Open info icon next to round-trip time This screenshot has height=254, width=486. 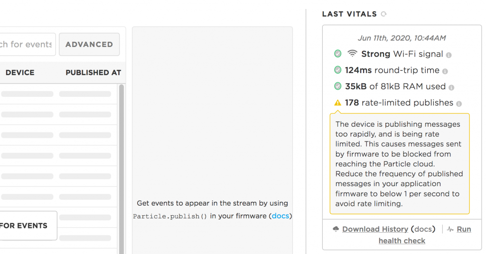coord(445,71)
